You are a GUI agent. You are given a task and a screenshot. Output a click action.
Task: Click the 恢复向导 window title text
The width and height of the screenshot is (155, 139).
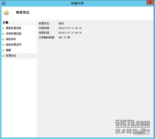77,3
